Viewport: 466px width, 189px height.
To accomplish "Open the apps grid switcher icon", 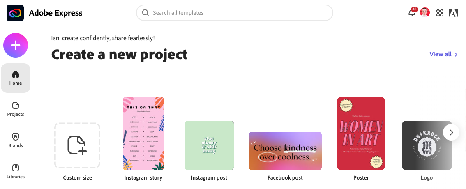I will point(440,13).
